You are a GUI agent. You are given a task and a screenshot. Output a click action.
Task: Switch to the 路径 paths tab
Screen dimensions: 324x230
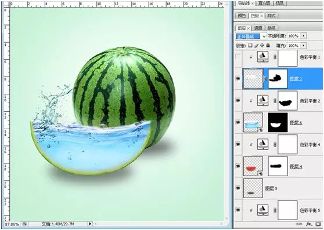click(x=271, y=28)
